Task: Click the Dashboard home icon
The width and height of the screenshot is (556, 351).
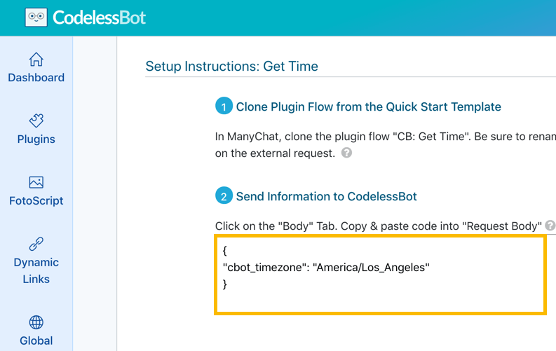Action: coord(36,60)
